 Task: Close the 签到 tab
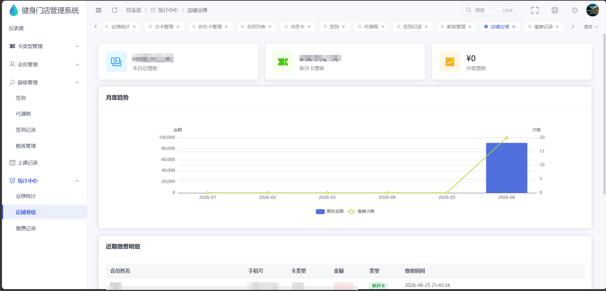click(343, 27)
